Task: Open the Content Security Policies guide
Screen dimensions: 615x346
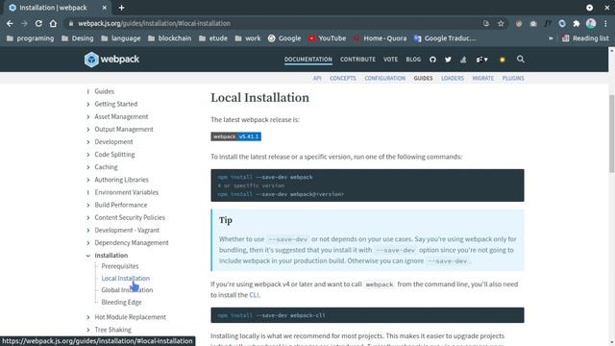Action: tap(130, 217)
